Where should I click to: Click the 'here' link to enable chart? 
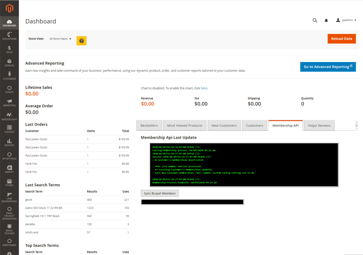coord(204,88)
